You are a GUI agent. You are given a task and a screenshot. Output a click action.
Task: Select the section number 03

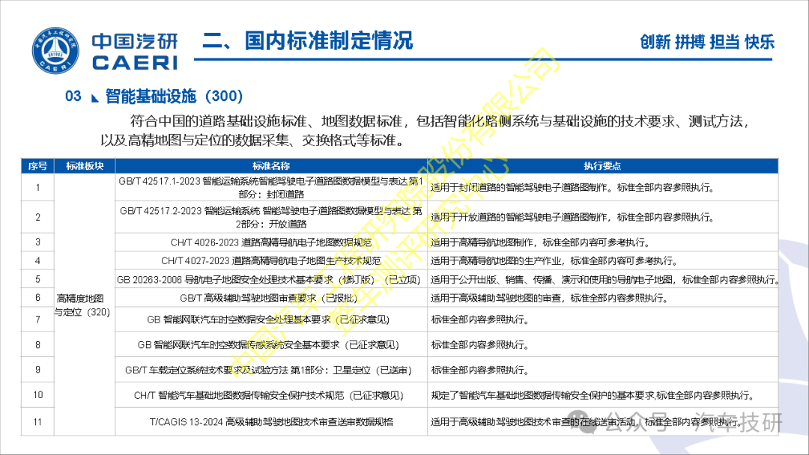73,96
